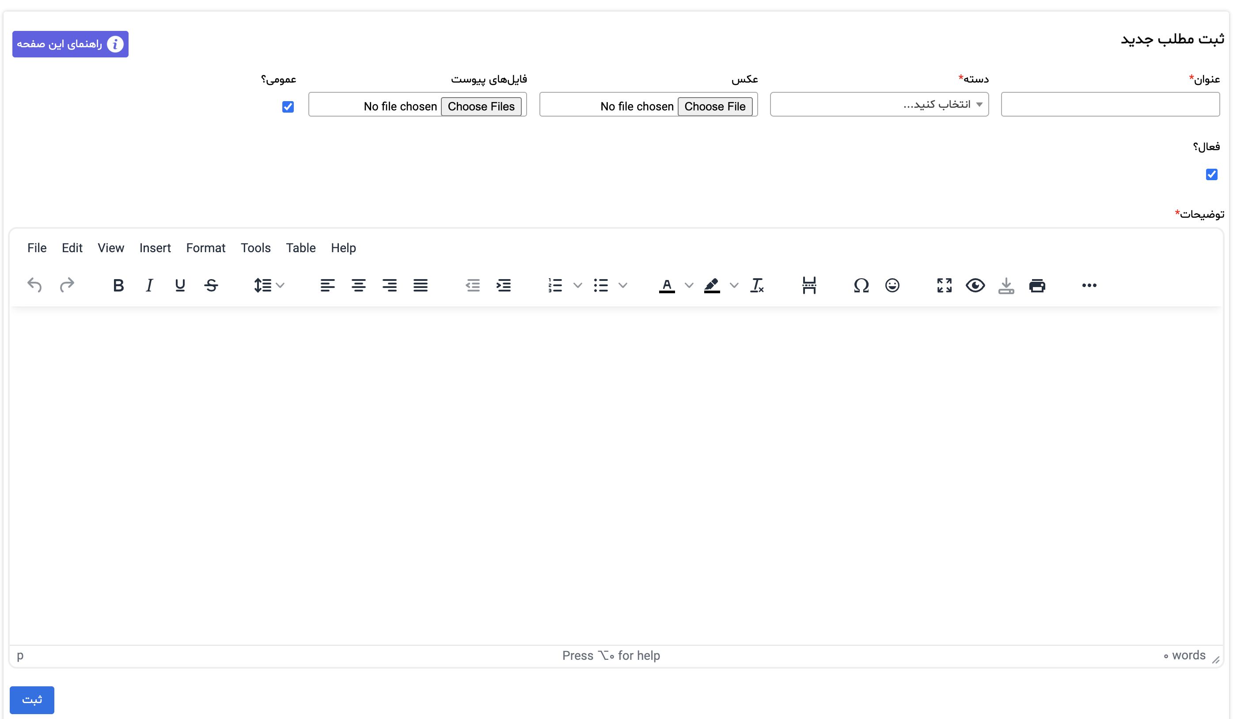Insert a numbered list
The image size is (1237, 719).
pyautogui.click(x=555, y=285)
